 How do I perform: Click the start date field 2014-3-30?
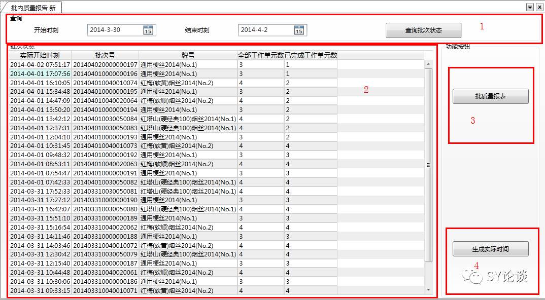point(114,30)
